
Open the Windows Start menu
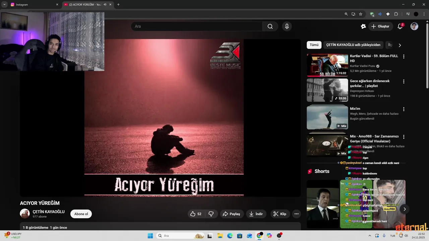coord(150,236)
